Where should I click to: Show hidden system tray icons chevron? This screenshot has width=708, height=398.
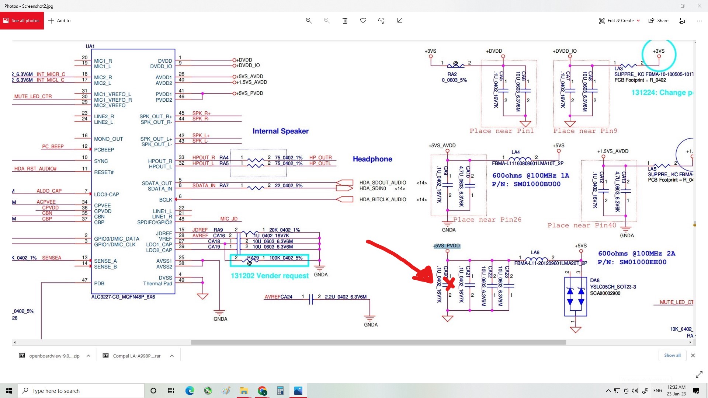point(608,391)
